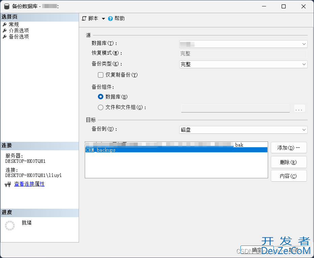314x258 pixels.
Task: Maximize the backup database window
Action: (x=284, y=6)
